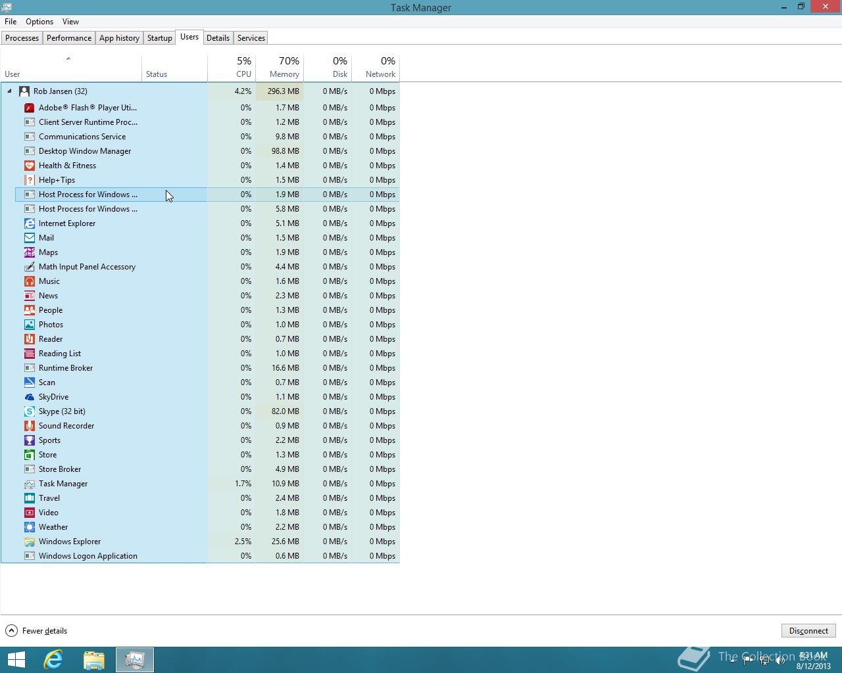Click the Sound Recorder microphone icon
The image size is (842, 673).
coord(29,426)
